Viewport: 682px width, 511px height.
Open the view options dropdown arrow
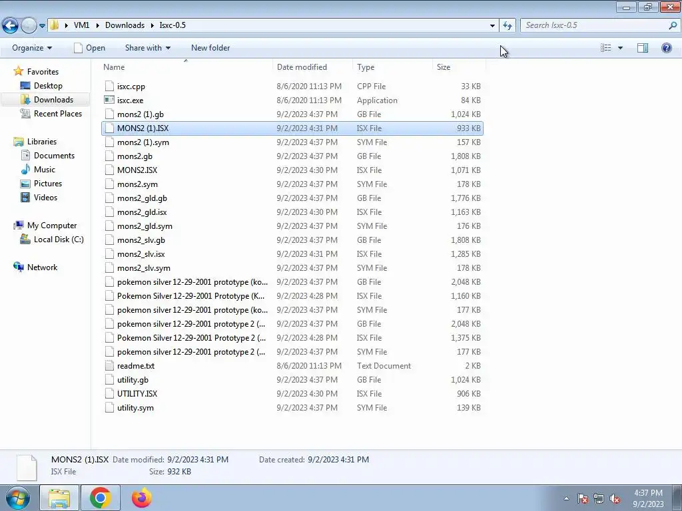[620, 48]
